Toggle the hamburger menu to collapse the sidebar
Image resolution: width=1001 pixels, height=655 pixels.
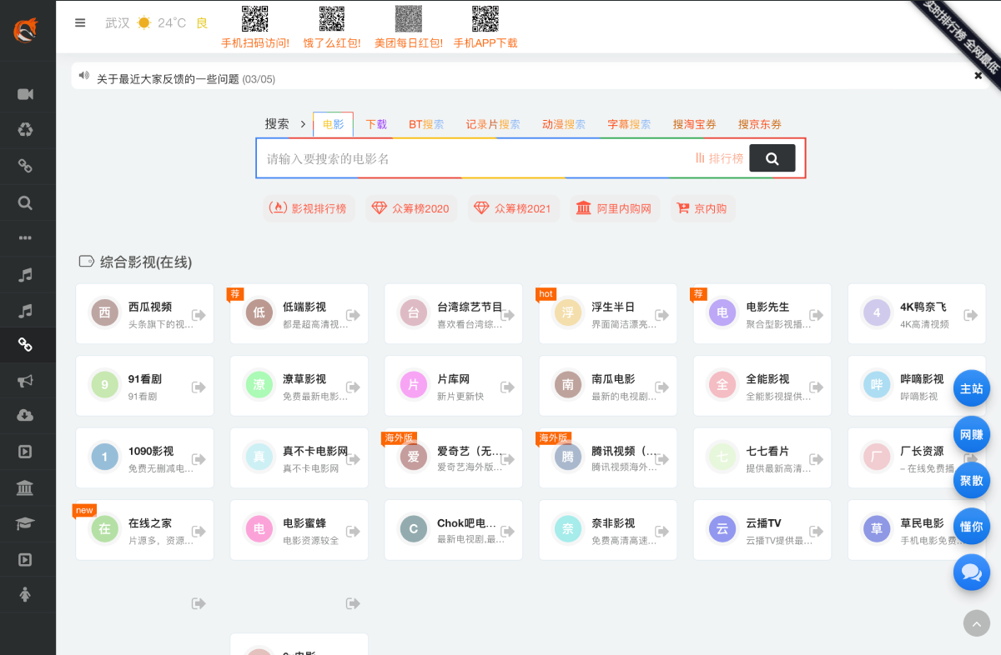pos(80,23)
